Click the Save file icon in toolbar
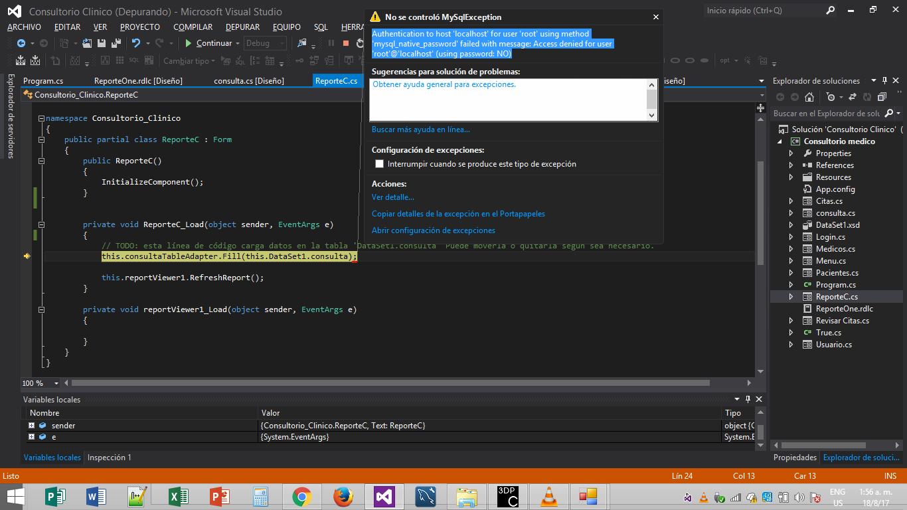 tap(102, 43)
